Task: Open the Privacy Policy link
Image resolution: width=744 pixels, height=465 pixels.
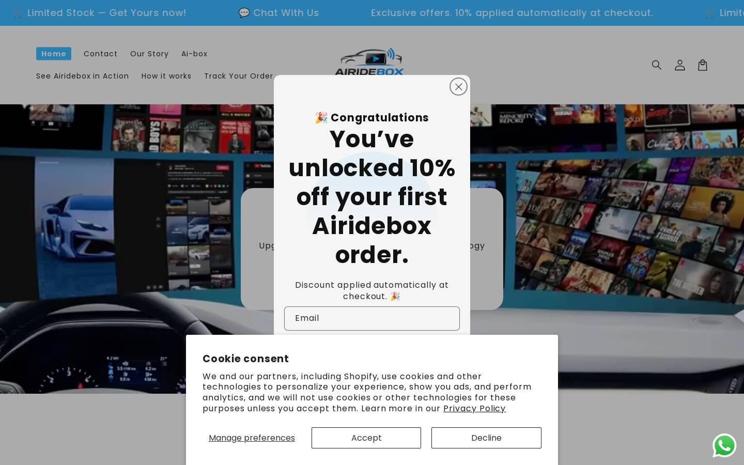Action: [474, 408]
